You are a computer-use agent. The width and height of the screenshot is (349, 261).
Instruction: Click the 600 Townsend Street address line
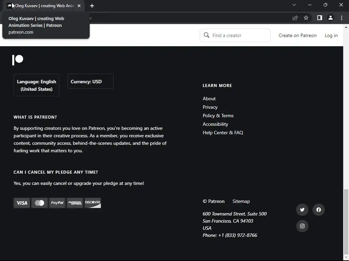tap(234, 214)
